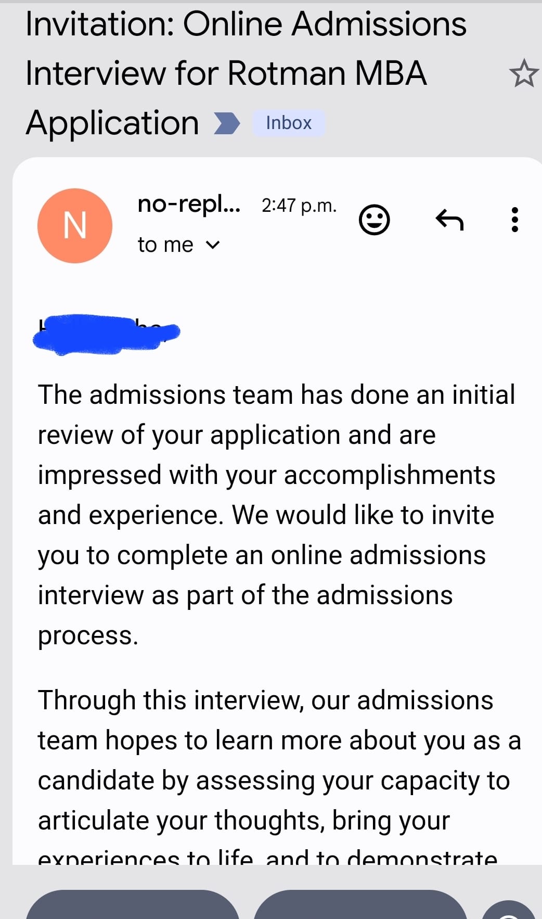
Task: Tap the 'to me' recipient text
Action: pos(165,245)
